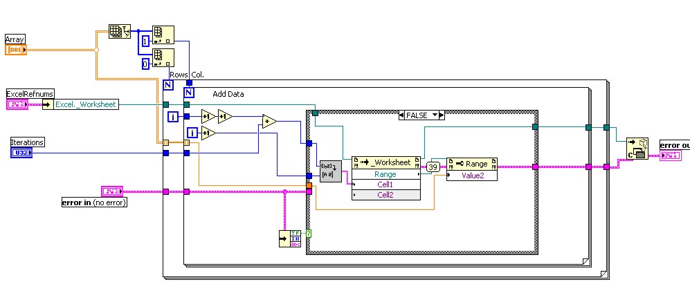Click the Array label text
The width and height of the screenshot is (690, 293).
click(15, 39)
